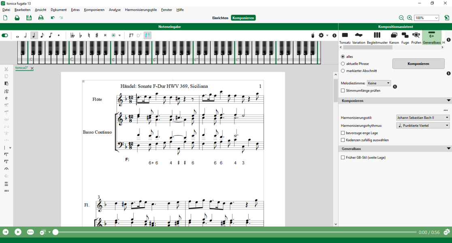
Task: Open the Prüfen assistant
Action: (x=416, y=38)
